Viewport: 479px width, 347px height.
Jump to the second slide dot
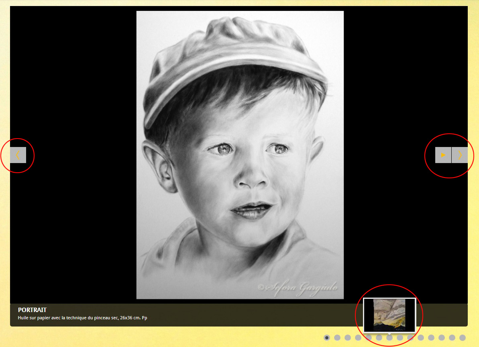click(x=337, y=337)
